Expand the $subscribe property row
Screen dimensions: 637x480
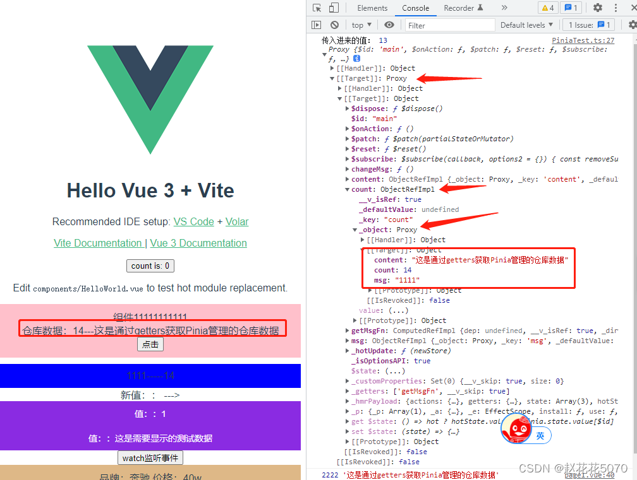point(348,159)
